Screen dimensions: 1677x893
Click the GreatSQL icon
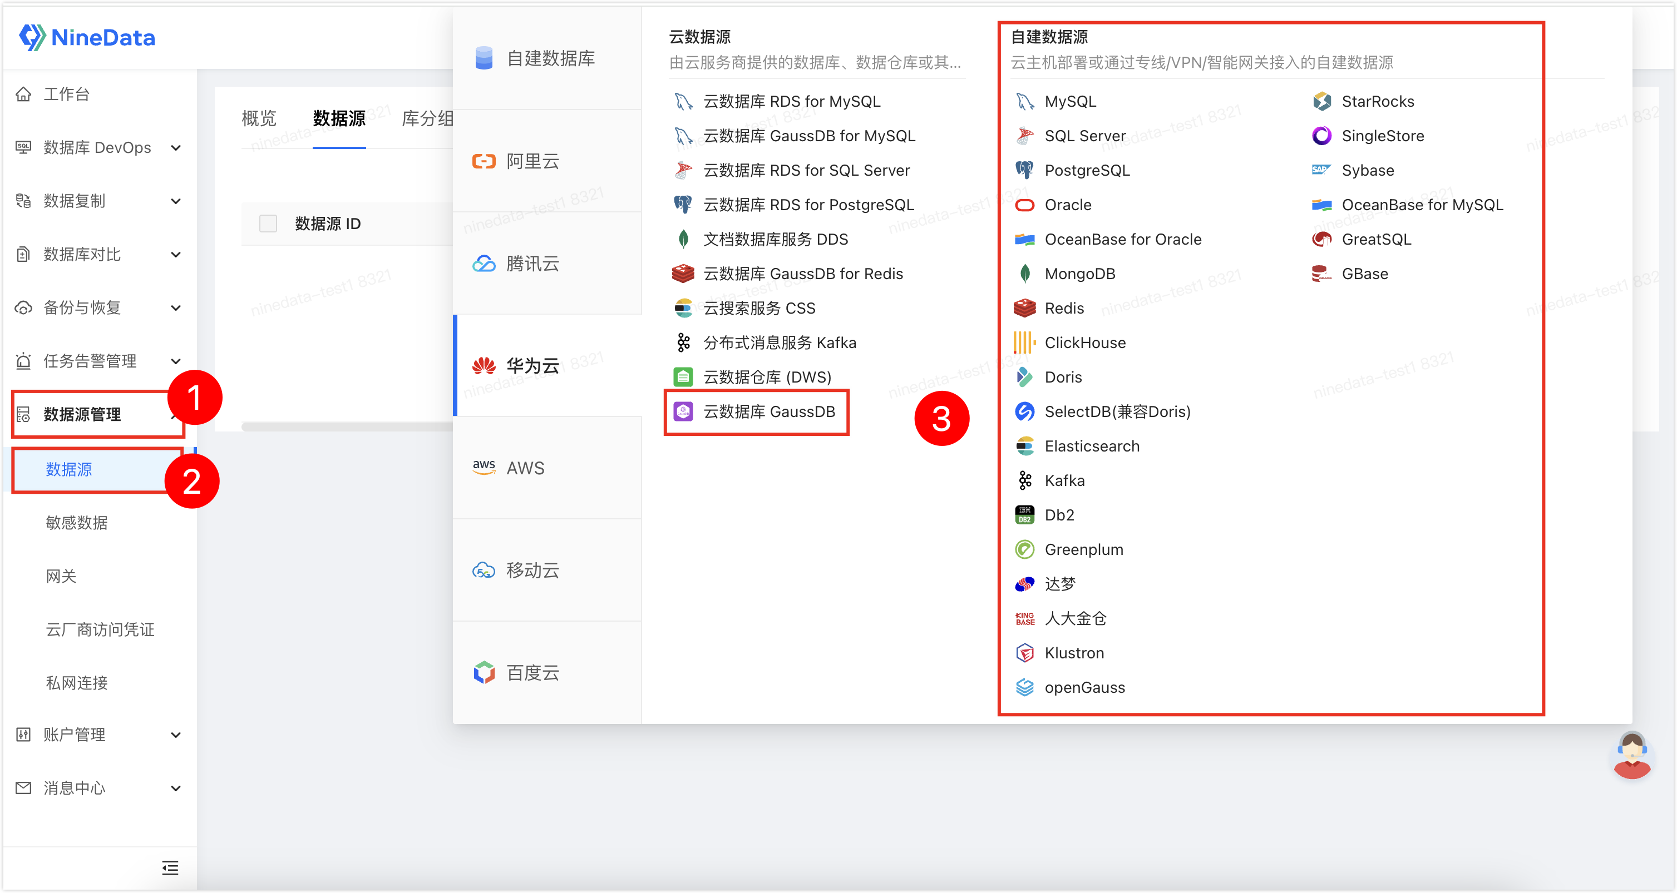1321,239
